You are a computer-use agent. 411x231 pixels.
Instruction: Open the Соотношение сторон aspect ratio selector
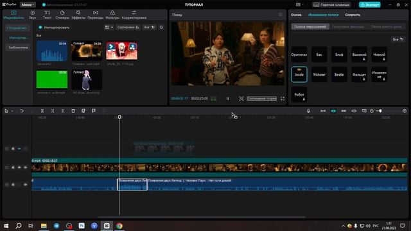pyautogui.click(x=261, y=98)
